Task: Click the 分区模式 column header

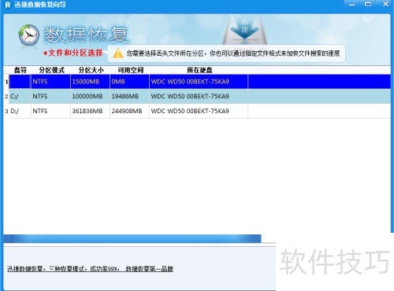Action: 51,70
